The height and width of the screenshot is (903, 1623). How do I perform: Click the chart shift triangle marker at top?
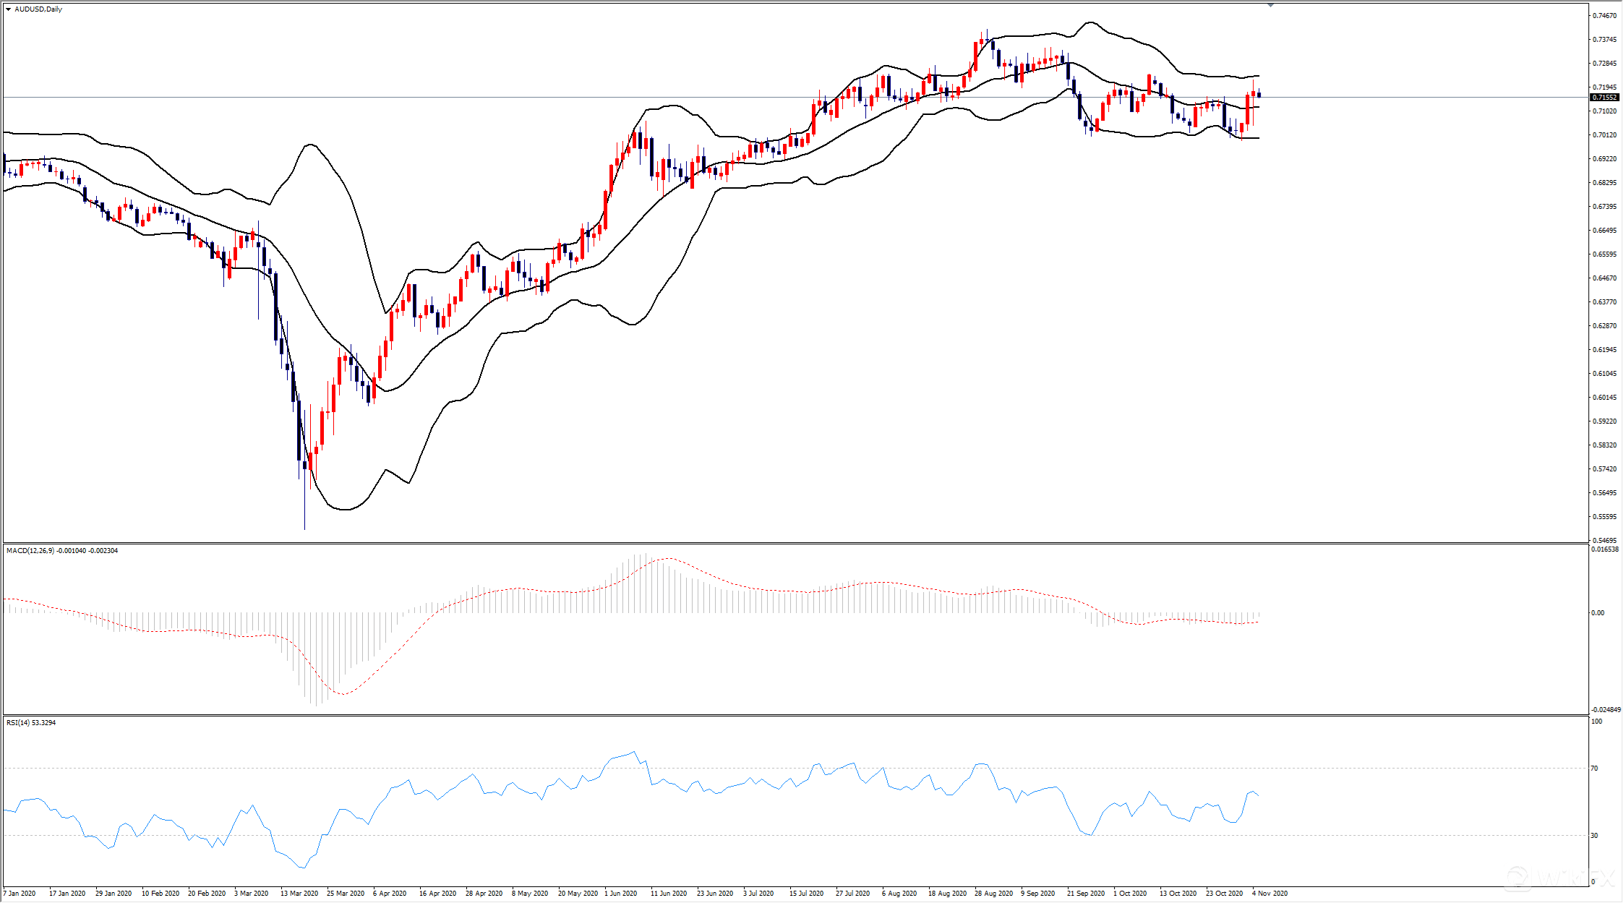tap(1270, 5)
